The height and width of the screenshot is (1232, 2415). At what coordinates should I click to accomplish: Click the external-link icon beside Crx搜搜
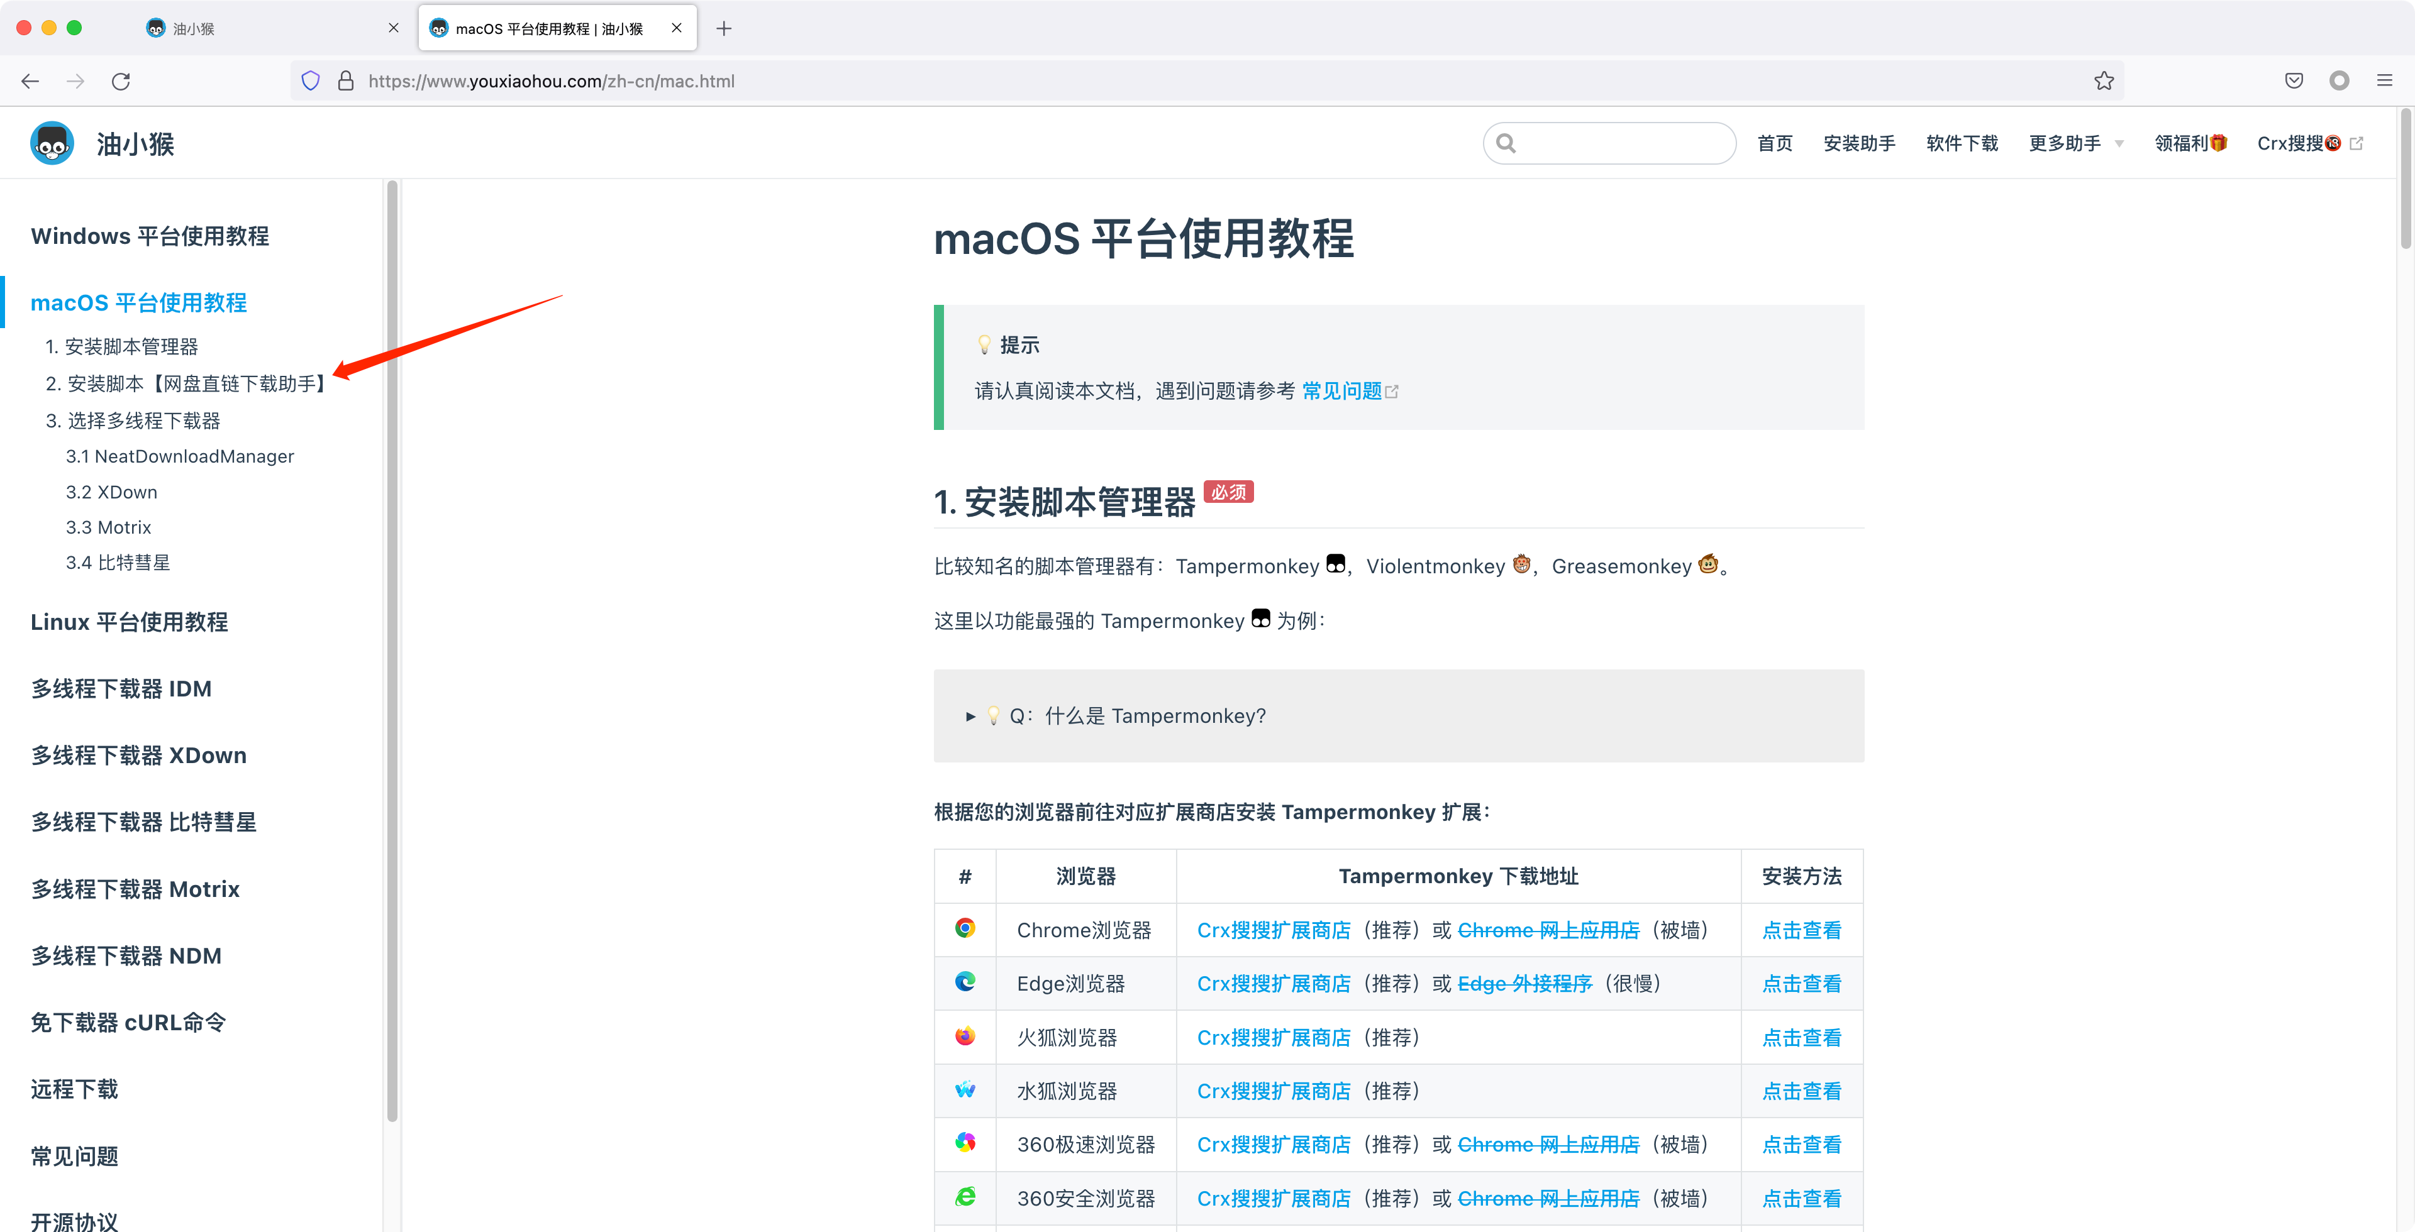point(2356,143)
